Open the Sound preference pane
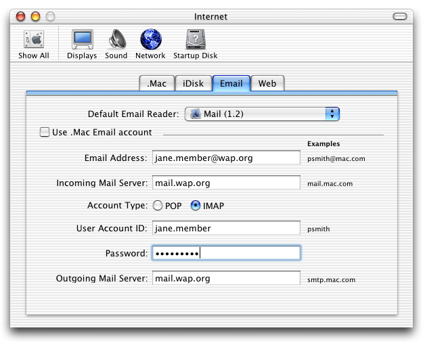Viewport: 423px width, 343px height. (x=116, y=44)
